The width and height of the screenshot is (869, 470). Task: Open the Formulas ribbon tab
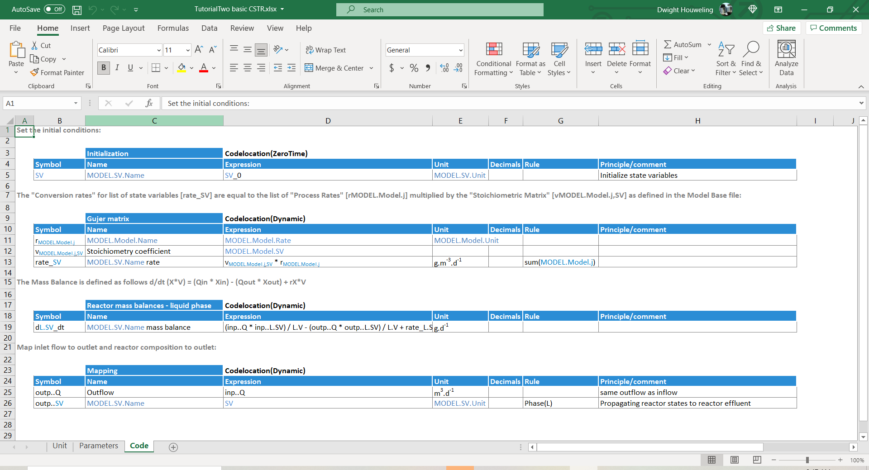point(173,28)
